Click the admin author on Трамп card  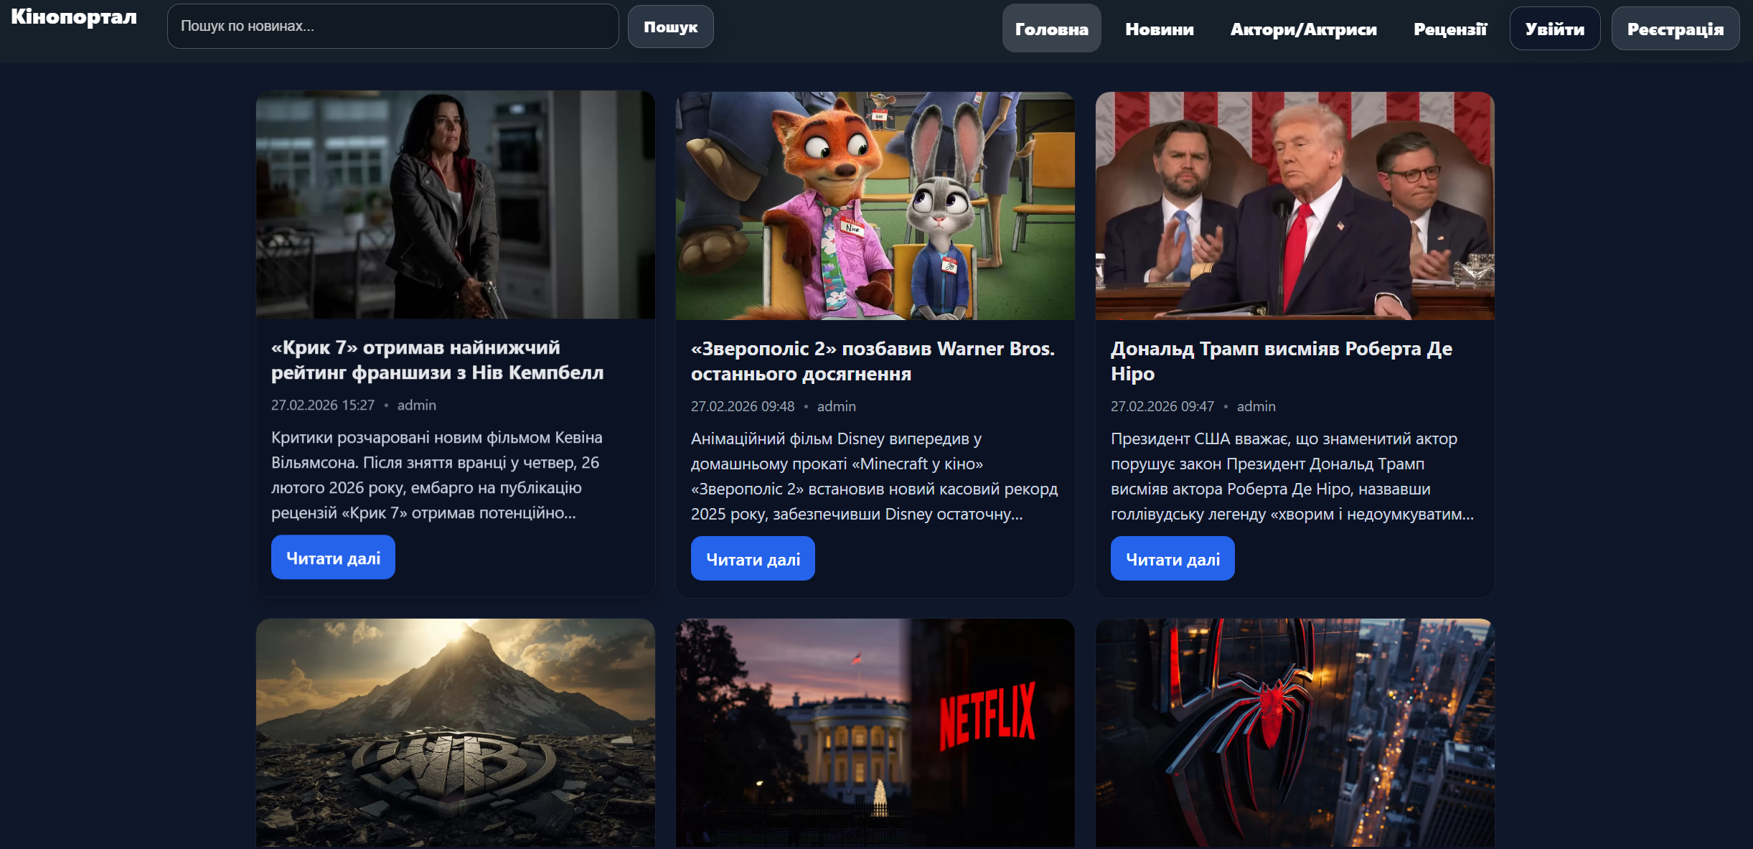click(x=1256, y=407)
